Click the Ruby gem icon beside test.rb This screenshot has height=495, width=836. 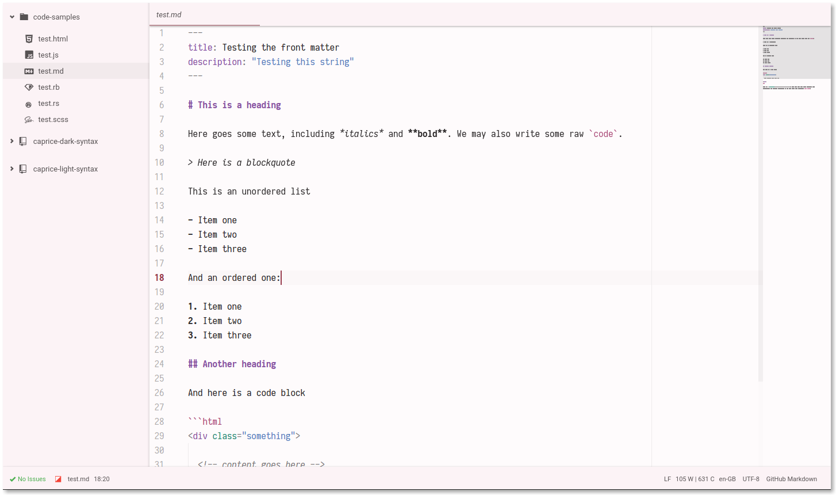click(29, 87)
